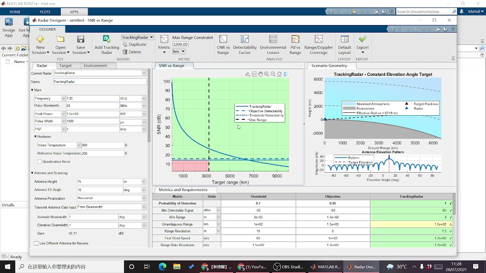Open Range/Doppler Coverage analysis
This screenshot has width=486, height=273.
click(x=319, y=45)
